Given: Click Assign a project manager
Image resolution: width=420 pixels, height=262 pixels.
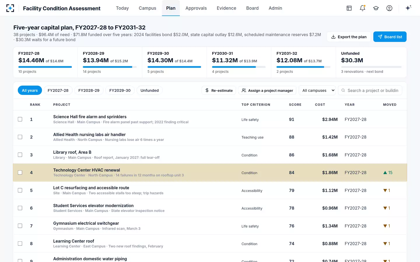Looking at the screenshot, I should [x=267, y=90].
